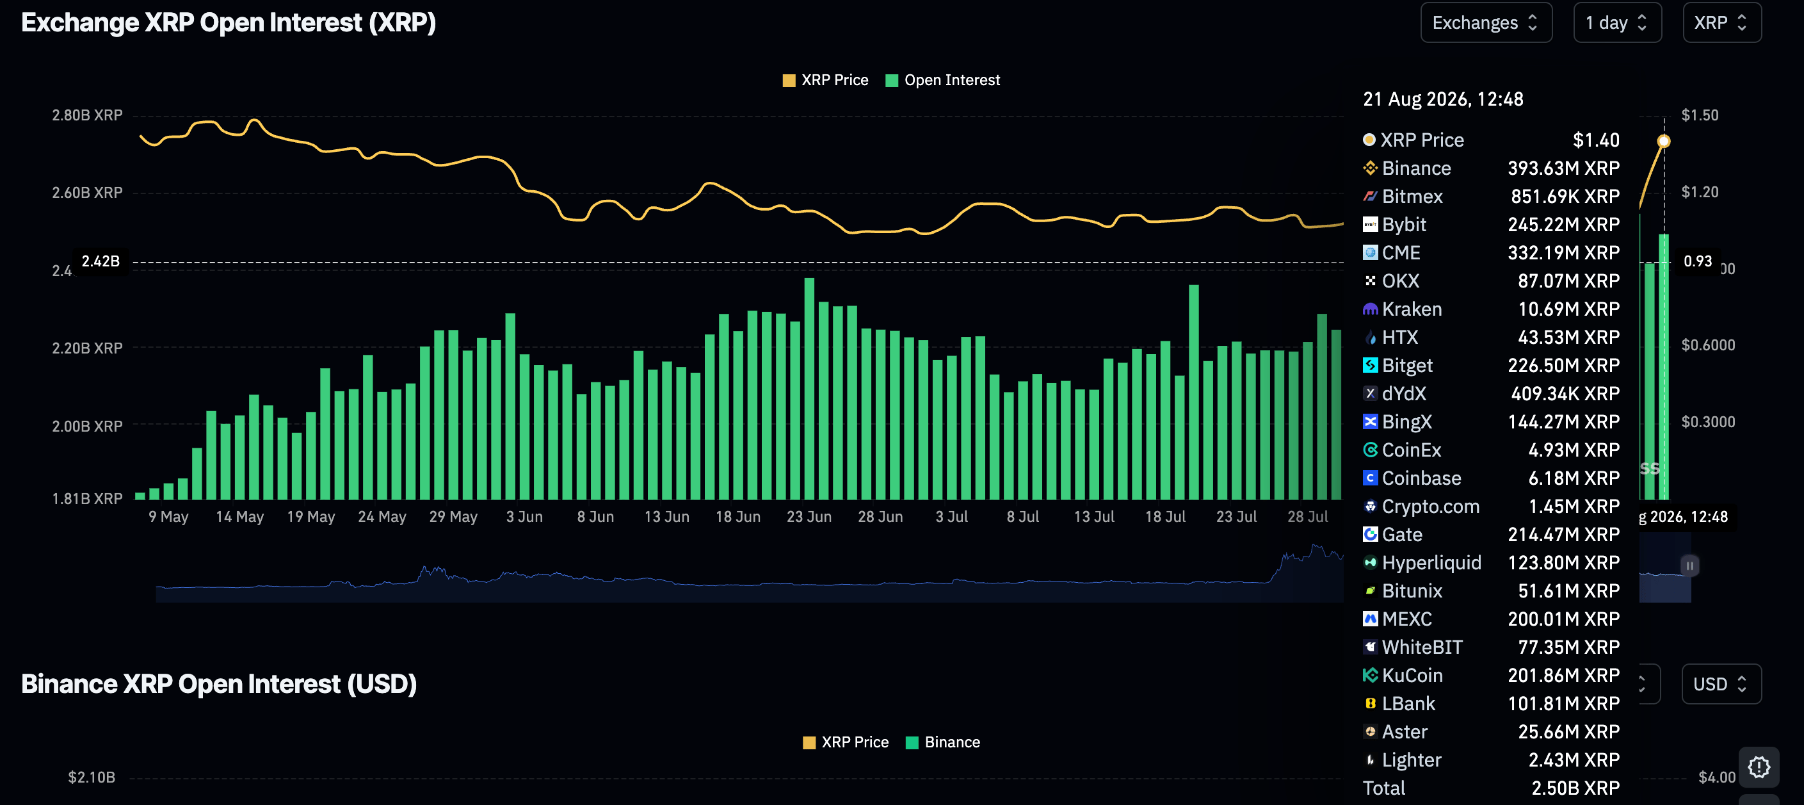This screenshot has width=1804, height=805.
Task: Click the WhiteBIT logo icon
Action: pos(1370,647)
